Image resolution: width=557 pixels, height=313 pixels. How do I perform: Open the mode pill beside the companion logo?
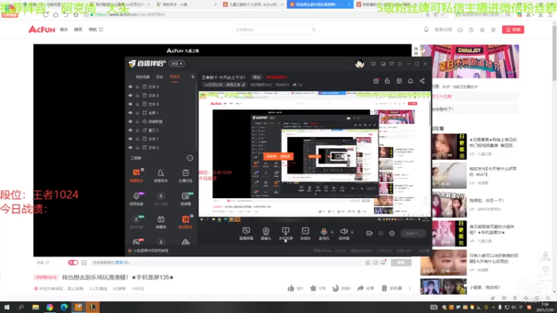point(177,63)
